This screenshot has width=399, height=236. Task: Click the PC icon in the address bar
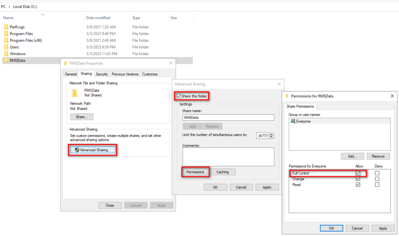[x=3, y=6]
